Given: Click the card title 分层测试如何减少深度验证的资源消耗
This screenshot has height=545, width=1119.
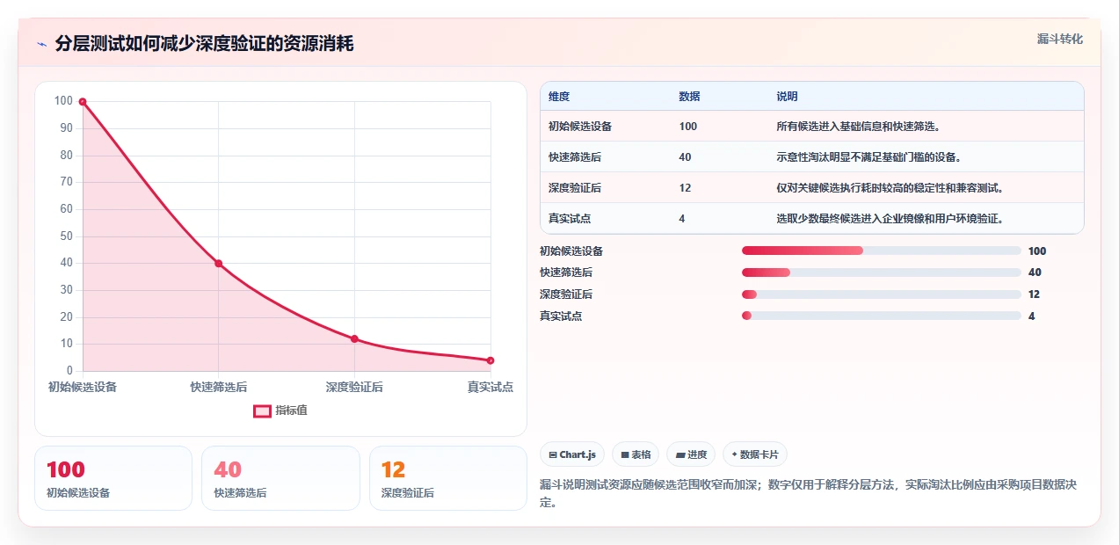Looking at the screenshot, I should pos(205,44).
